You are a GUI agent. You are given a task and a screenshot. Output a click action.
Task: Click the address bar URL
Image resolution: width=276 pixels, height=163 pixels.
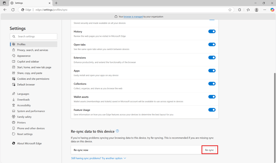[52, 10]
